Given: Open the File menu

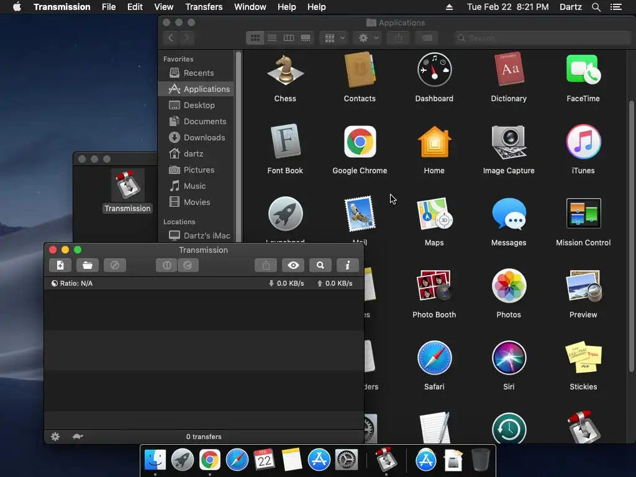Looking at the screenshot, I should click(109, 7).
